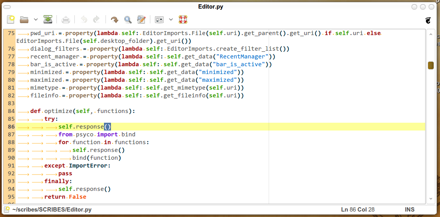Screen dimensions: 440x217
Task: Open the window menu button in the title bar
Action: [7, 7]
